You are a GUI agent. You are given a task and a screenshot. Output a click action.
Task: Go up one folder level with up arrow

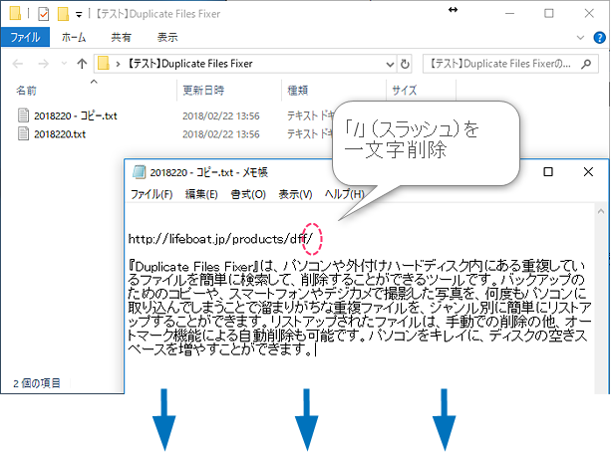(x=82, y=64)
